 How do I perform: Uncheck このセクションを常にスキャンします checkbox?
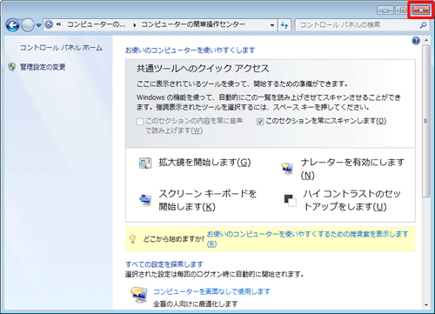click(x=260, y=122)
